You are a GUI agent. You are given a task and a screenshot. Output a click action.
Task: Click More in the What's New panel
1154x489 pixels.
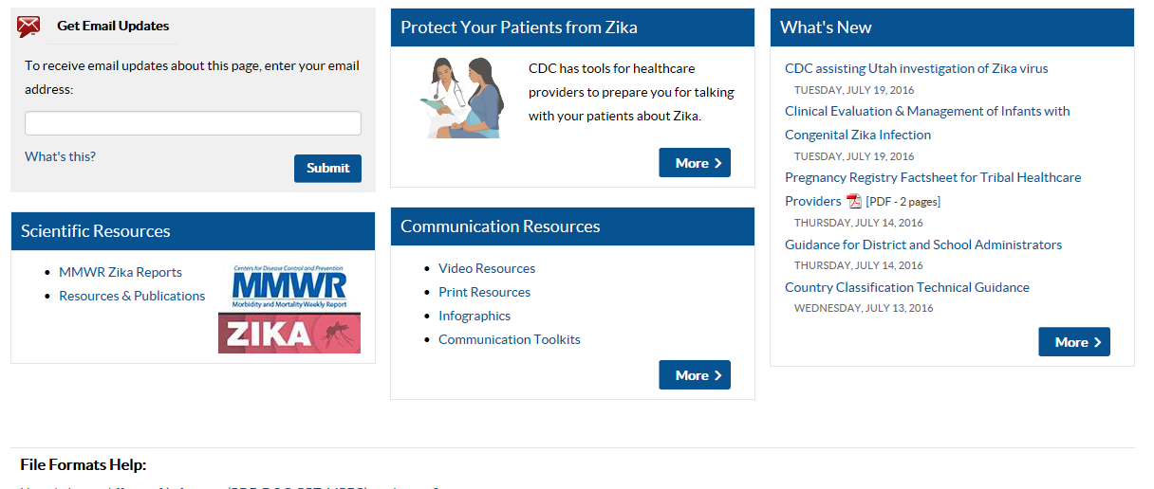1073,342
